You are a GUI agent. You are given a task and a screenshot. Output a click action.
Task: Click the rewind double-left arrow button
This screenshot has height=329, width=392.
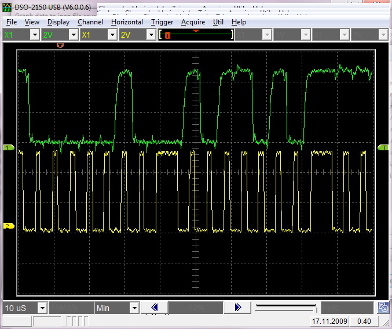(154, 308)
